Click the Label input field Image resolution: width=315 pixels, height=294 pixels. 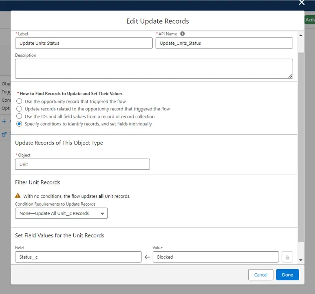[84, 43]
